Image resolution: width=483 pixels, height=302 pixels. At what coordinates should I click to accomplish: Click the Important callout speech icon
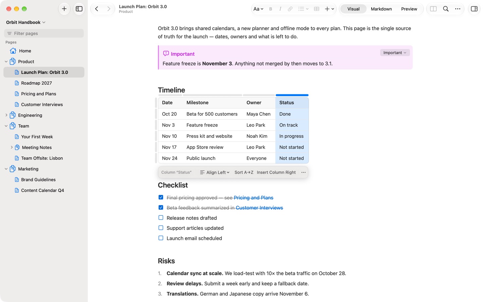166,54
